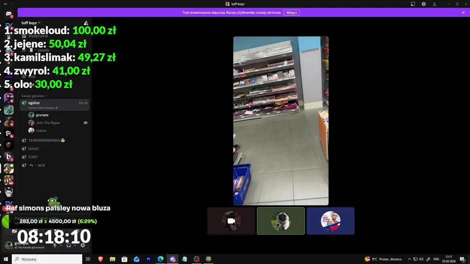Screen dimensions: 470x264
Task: Open server icon with badge 6
Action: [x=9, y=133]
